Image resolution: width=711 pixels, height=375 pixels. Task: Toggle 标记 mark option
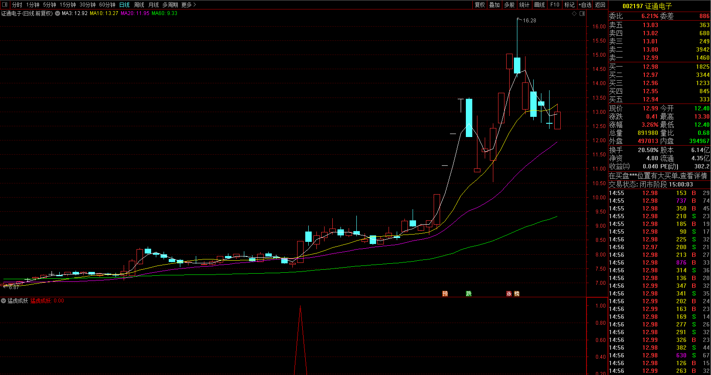569,5
